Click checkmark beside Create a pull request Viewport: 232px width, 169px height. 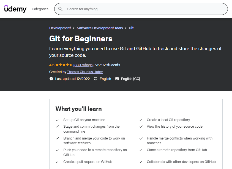tap(58, 162)
